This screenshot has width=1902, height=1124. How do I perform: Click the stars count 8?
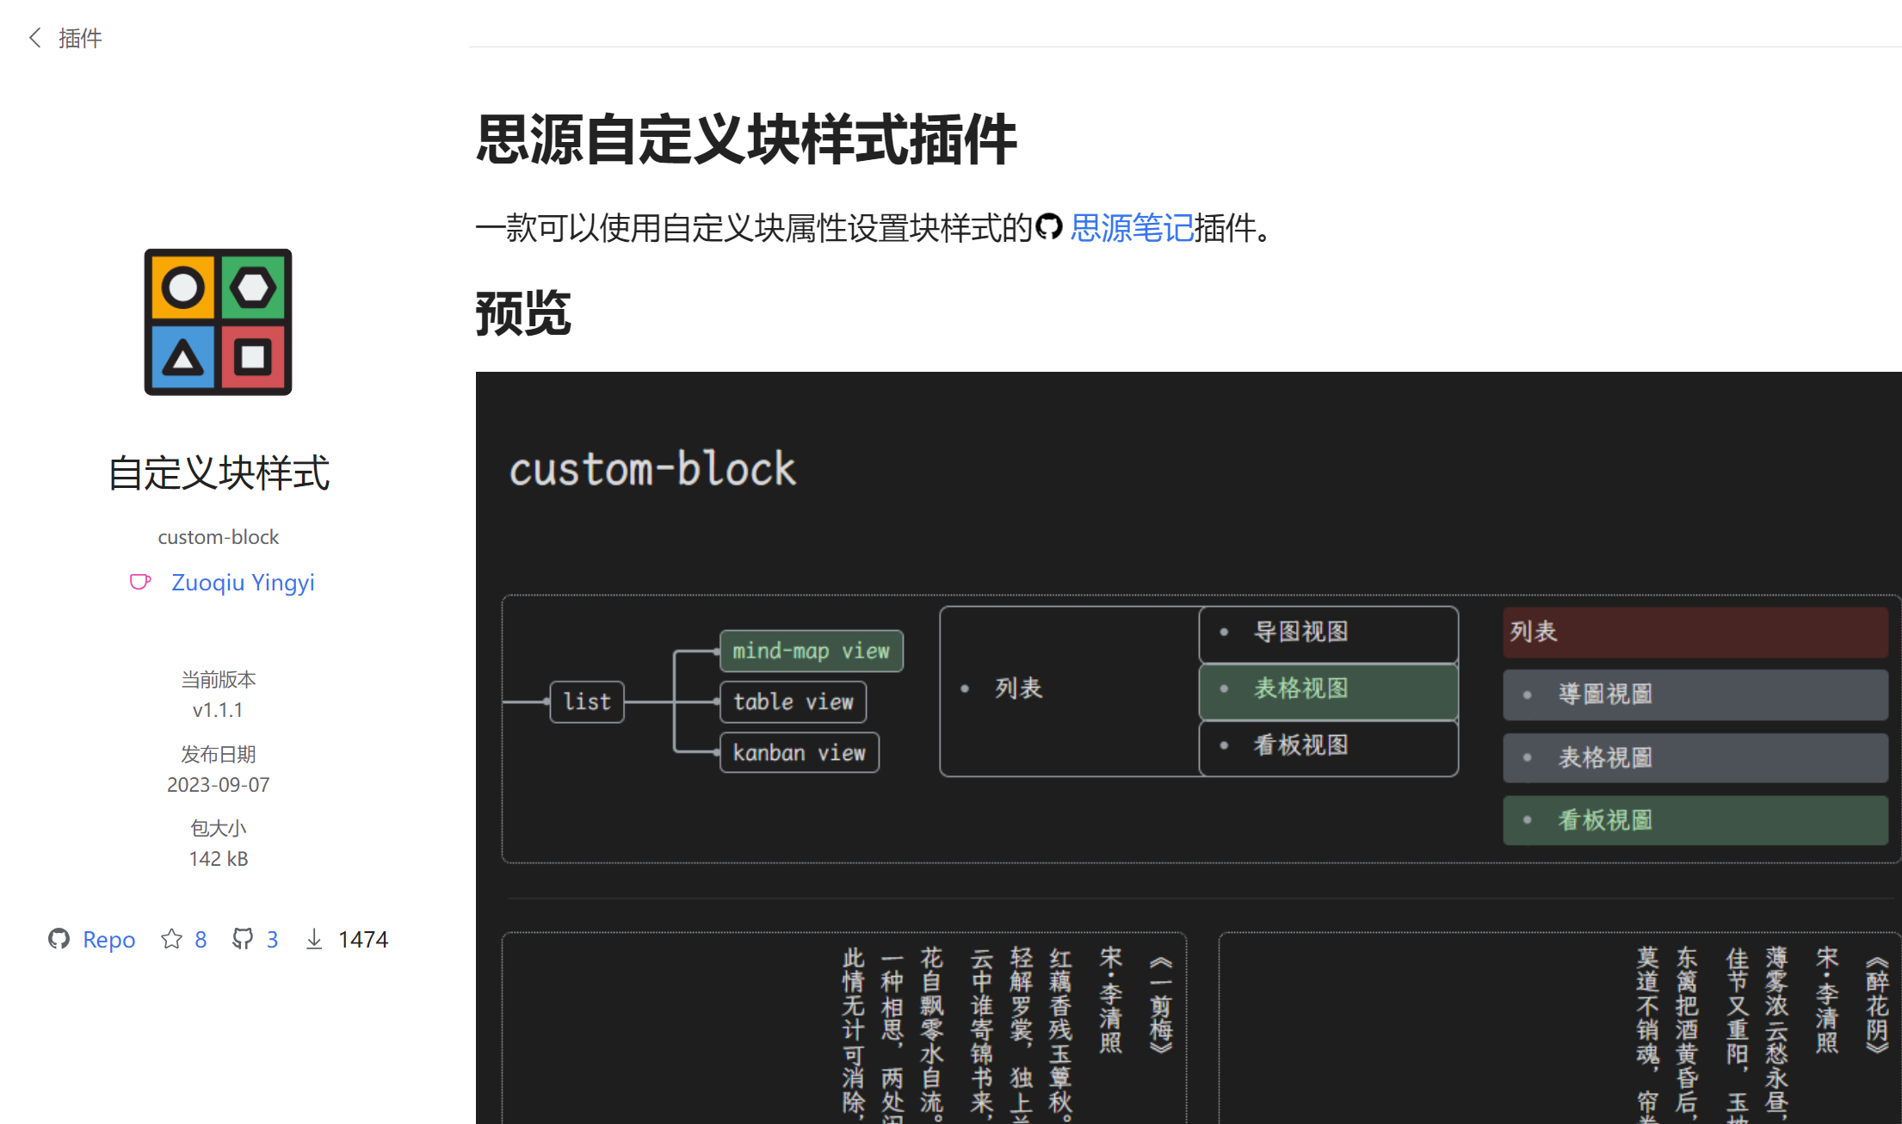click(x=201, y=939)
